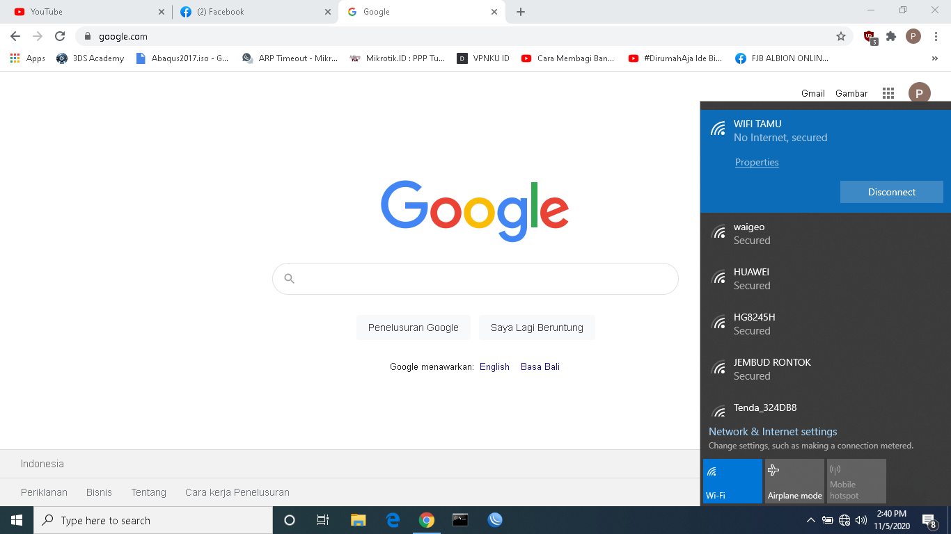Disconnect from WIFI TAMU
This screenshot has height=534, width=951.
pyautogui.click(x=892, y=192)
